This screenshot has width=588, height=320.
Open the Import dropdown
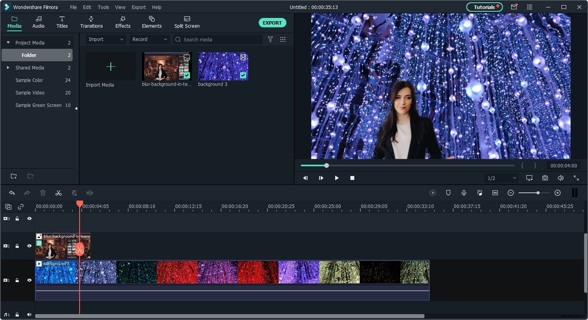[105, 39]
